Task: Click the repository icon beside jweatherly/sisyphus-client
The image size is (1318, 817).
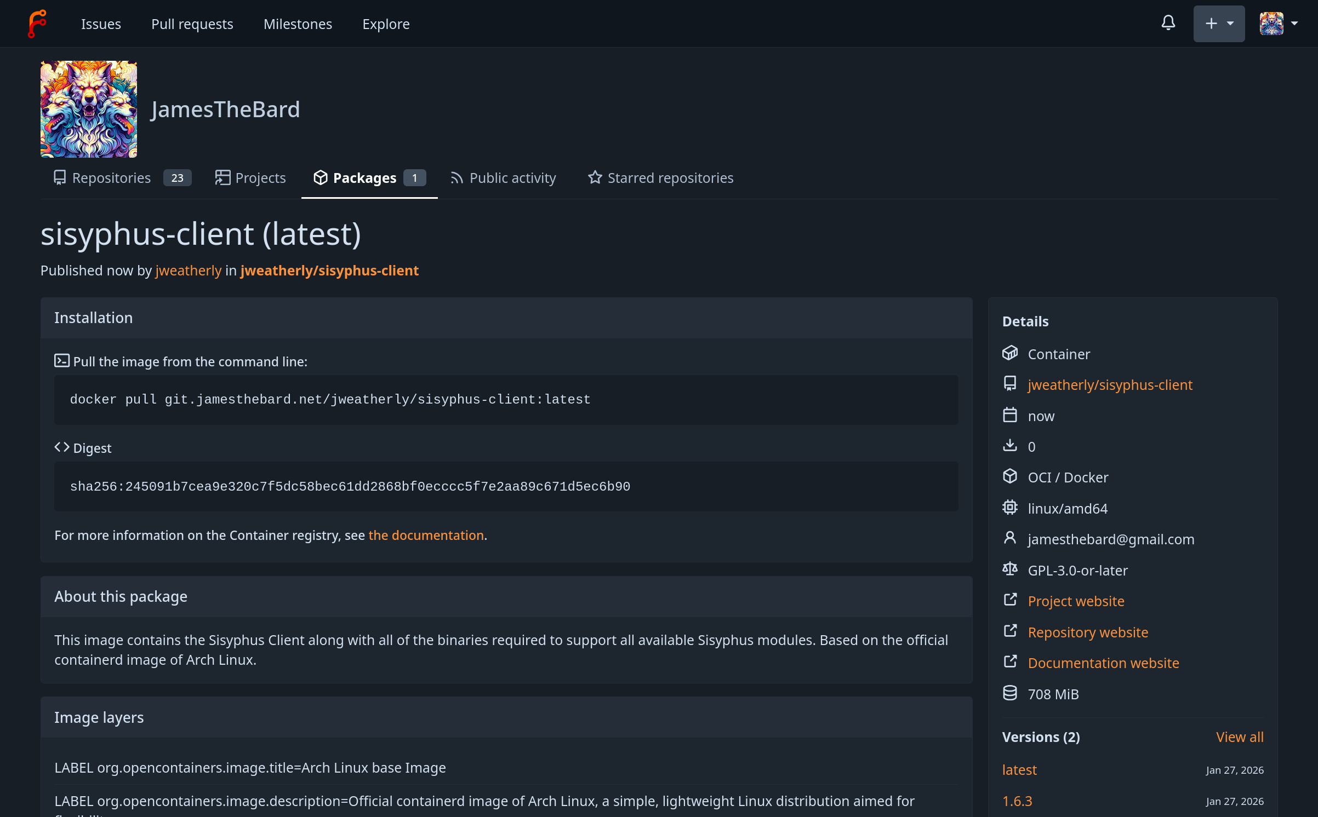Action: (x=1009, y=384)
